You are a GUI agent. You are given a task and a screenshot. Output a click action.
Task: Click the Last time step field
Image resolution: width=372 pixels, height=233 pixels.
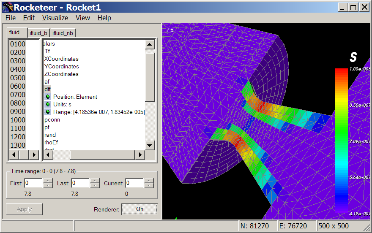[80, 183]
